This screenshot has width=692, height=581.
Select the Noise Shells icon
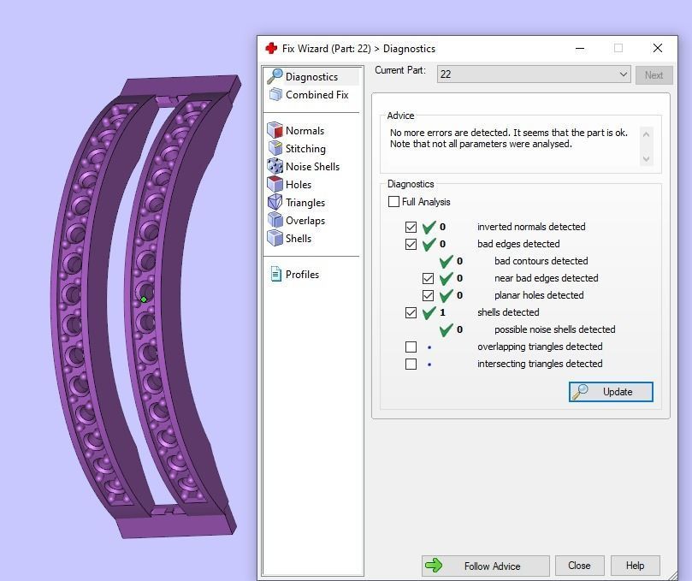(275, 166)
